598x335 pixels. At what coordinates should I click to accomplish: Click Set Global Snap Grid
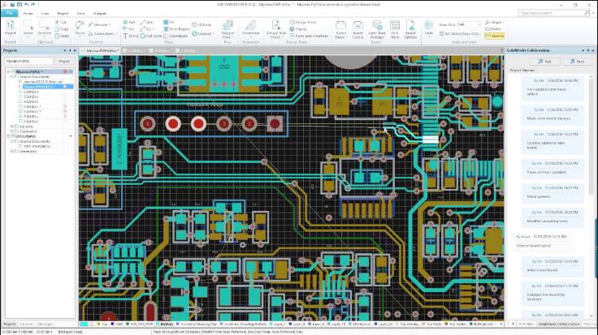(x=460, y=33)
